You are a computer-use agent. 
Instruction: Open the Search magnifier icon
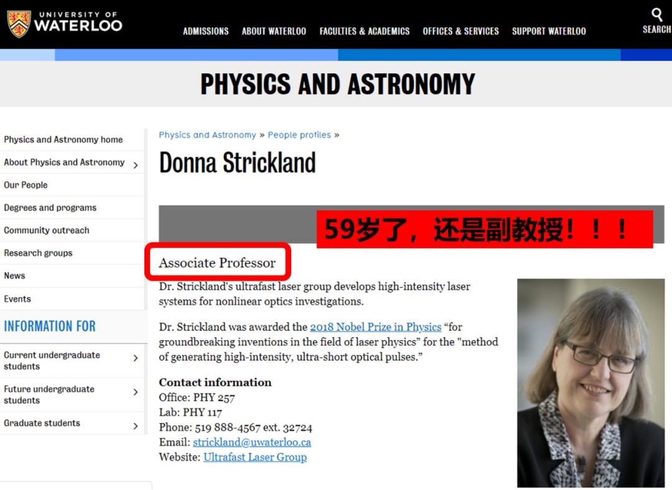[656, 14]
